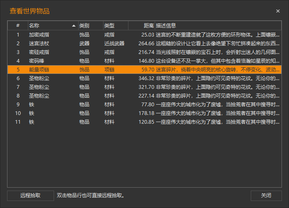Click the 武器 category cell
This screenshot has width=289, height=208.
pos(84,44)
